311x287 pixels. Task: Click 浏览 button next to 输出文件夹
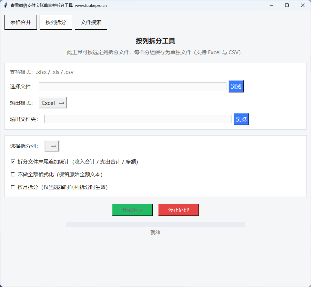[x=241, y=119]
